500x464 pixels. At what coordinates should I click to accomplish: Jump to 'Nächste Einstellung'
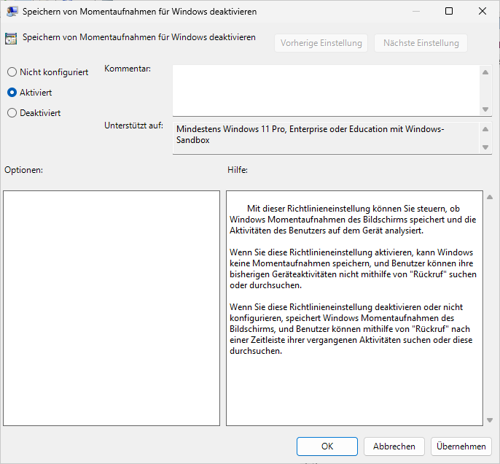(x=421, y=43)
